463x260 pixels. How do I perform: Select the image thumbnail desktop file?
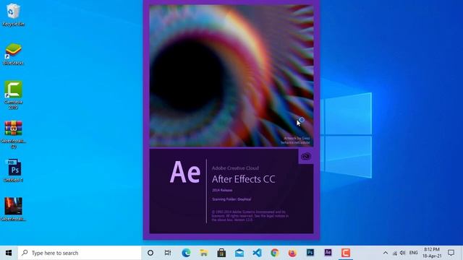(x=13, y=209)
